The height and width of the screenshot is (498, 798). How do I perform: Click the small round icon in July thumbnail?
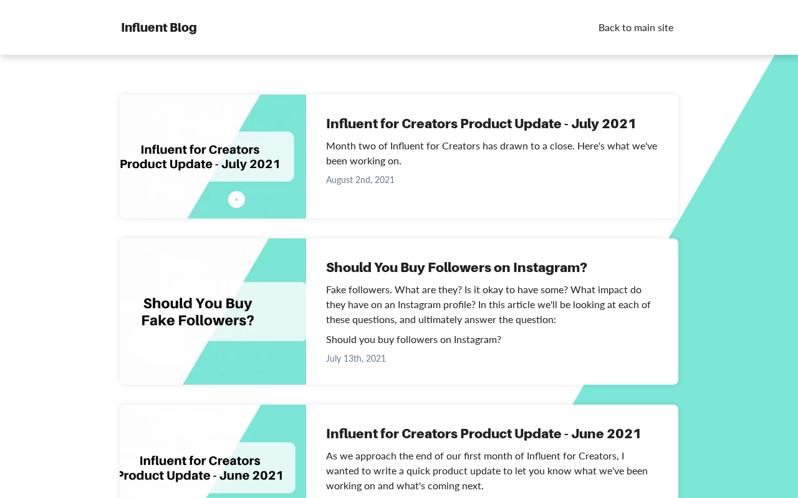[x=236, y=199]
